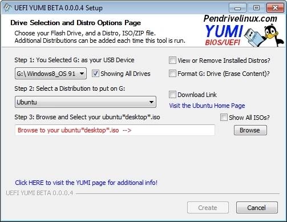Viewport: 287px width, 222px height.
Task: Click the Drive Selection and Distro Options heading
Action: 76,23
